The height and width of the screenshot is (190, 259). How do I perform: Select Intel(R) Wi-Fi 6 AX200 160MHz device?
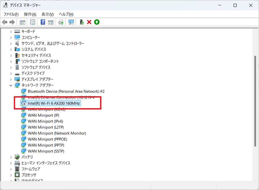54,103
